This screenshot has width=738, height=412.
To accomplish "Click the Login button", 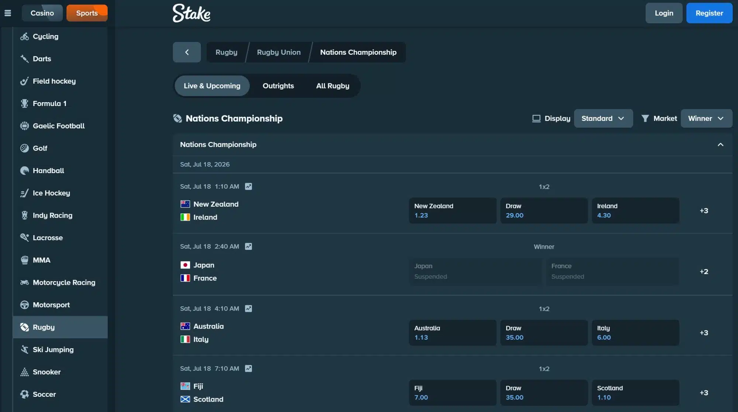I will [x=664, y=13].
